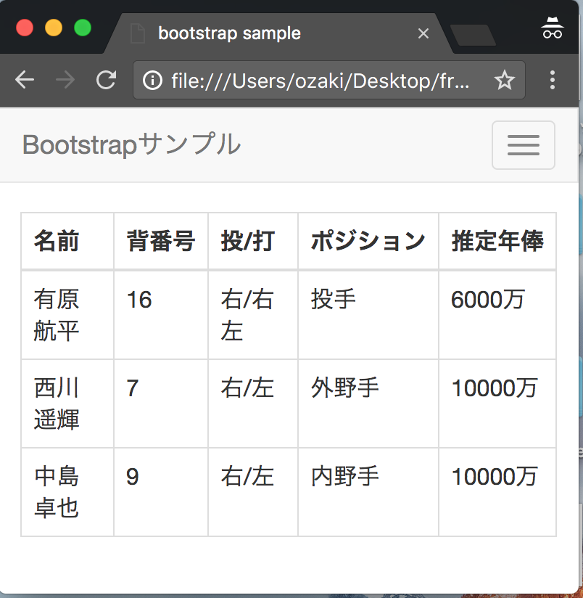This screenshot has width=583, height=598.
Task: Click the number 9 cell
Action: point(161,492)
